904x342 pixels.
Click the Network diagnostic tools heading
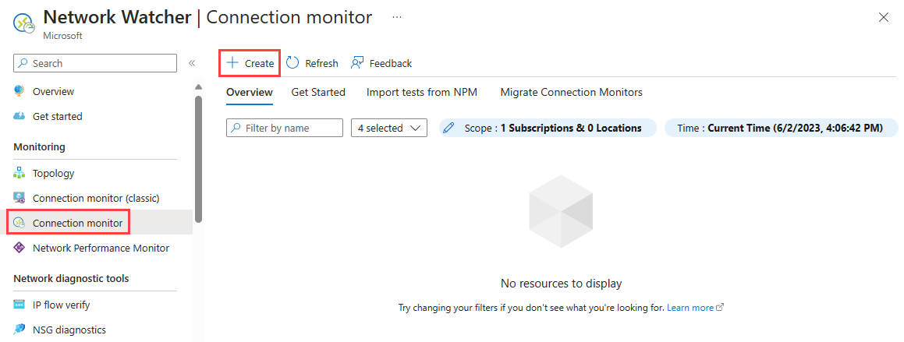[x=71, y=279]
